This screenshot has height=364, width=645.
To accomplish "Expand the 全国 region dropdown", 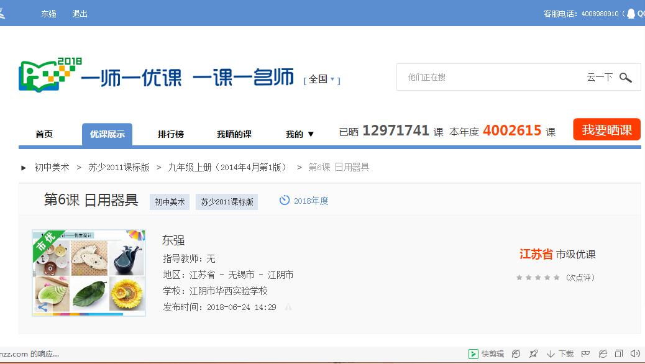I will 322,80.
